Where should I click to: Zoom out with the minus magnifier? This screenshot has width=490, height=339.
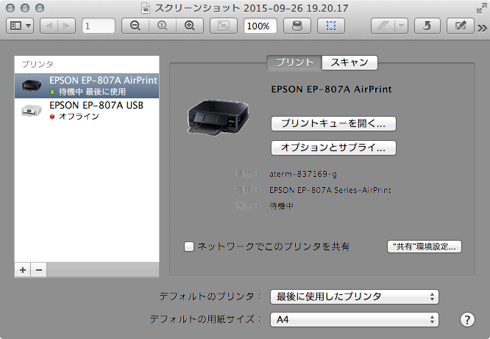pyautogui.click(x=135, y=26)
